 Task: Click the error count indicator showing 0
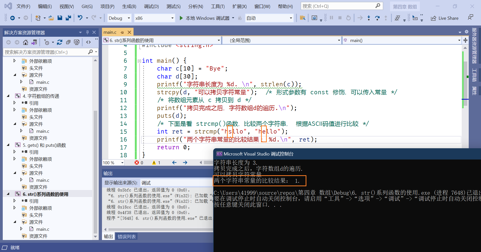[139, 163]
